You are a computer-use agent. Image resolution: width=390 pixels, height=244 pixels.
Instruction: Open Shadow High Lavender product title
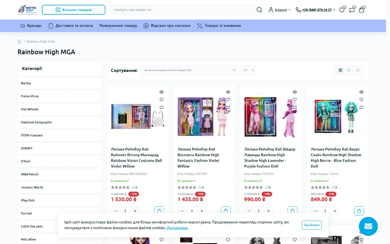270,157
